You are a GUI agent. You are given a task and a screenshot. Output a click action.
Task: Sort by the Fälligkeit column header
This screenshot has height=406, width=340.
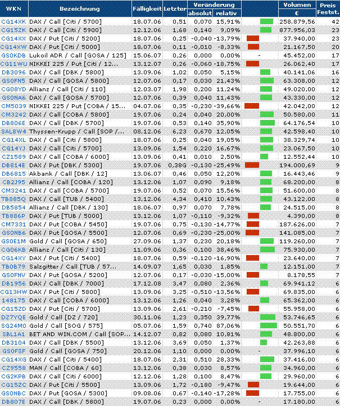[147, 8]
